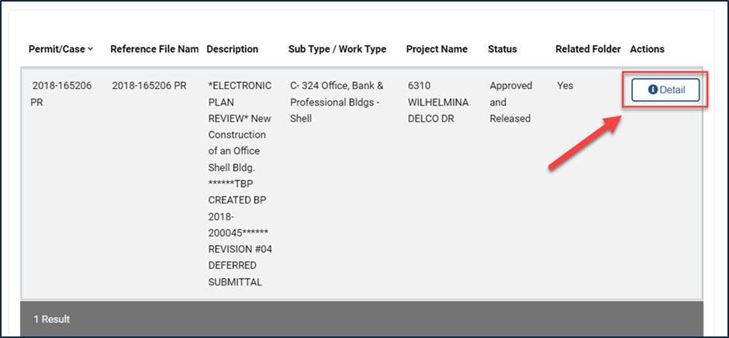Image resolution: width=729 pixels, height=338 pixels.
Task: Select the Description column header
Action: 232,49
